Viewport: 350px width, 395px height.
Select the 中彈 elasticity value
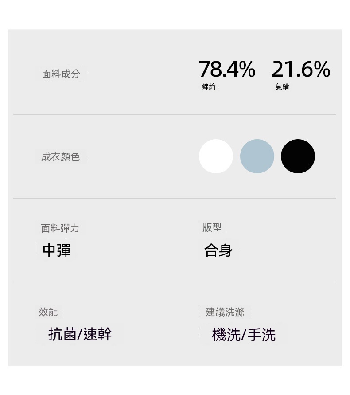[x=57, y=251]
